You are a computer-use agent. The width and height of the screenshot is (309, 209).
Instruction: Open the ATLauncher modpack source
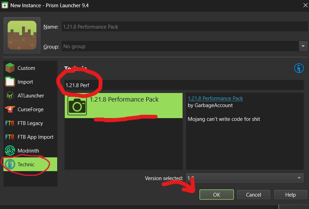[x=31, y=96]
